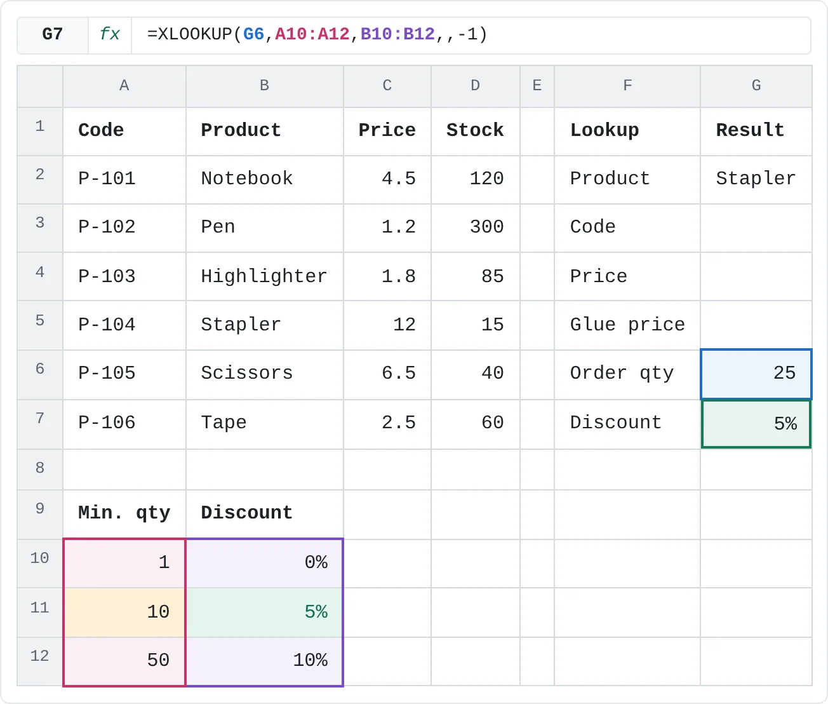Select the "Tape" cell
This screenshot has width=828, height=704.
[265, 424]
